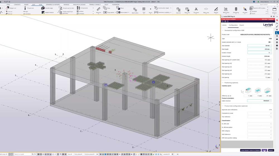
Task: Create a New view
Action: tap(187, 10)
